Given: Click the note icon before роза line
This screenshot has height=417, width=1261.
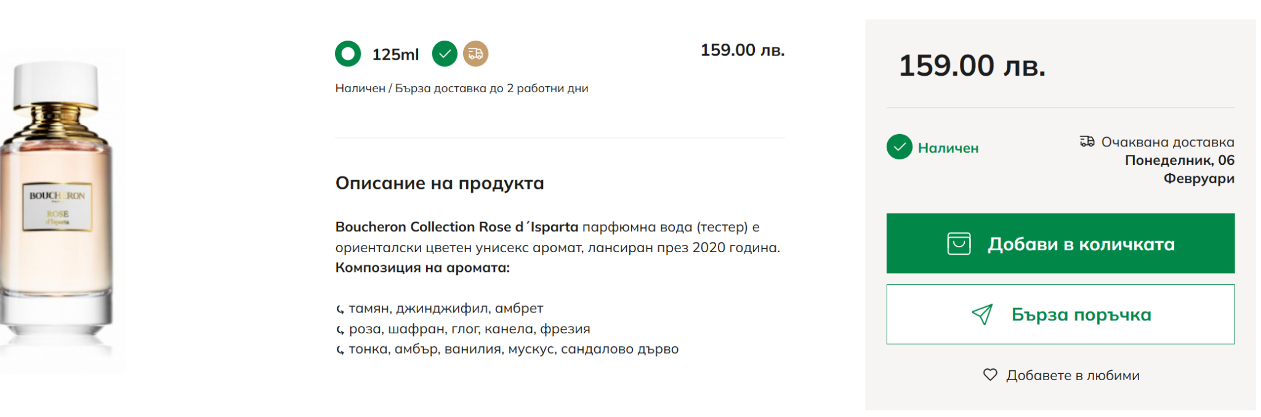Looking at the screenshot, I should pos(340,330).
